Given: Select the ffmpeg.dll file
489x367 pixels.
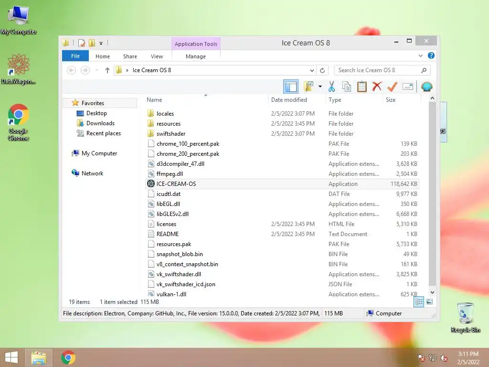Looking at the screenshot, I should tap(282, 174).
